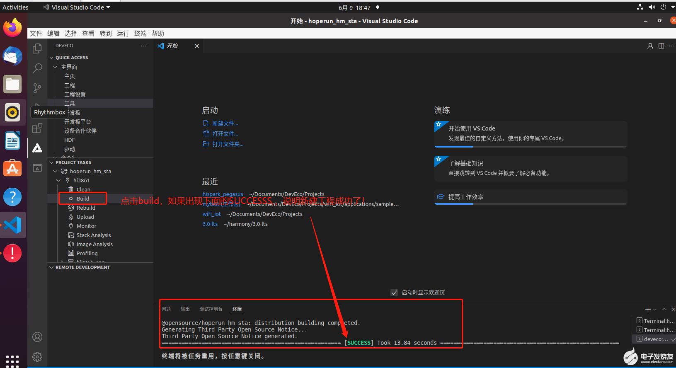Open the 运行 menu
Viewport: 676px width, 368px height.
coord(123,34)
